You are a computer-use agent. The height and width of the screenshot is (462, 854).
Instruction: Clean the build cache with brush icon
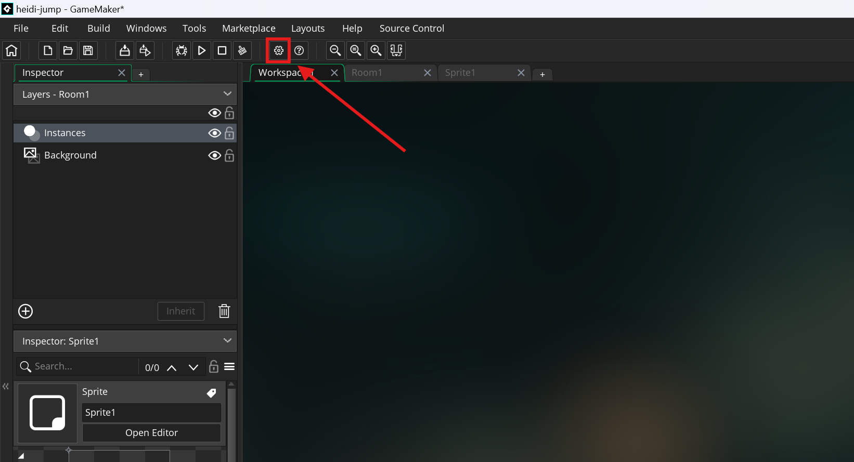(x=242, y=50)
